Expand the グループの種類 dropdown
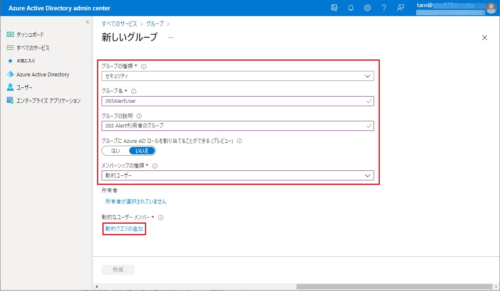 pyautogui.click(x=237, y=76)
